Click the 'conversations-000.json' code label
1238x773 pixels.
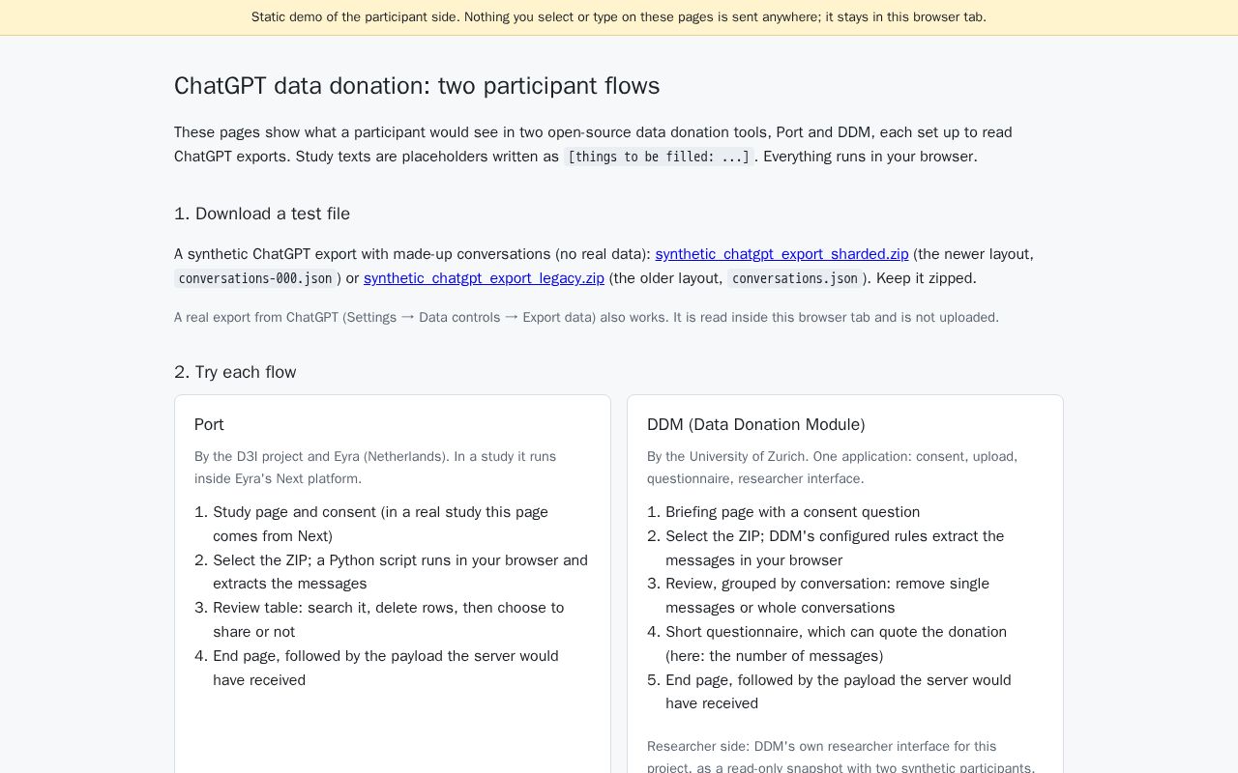(x=255, y=278)
